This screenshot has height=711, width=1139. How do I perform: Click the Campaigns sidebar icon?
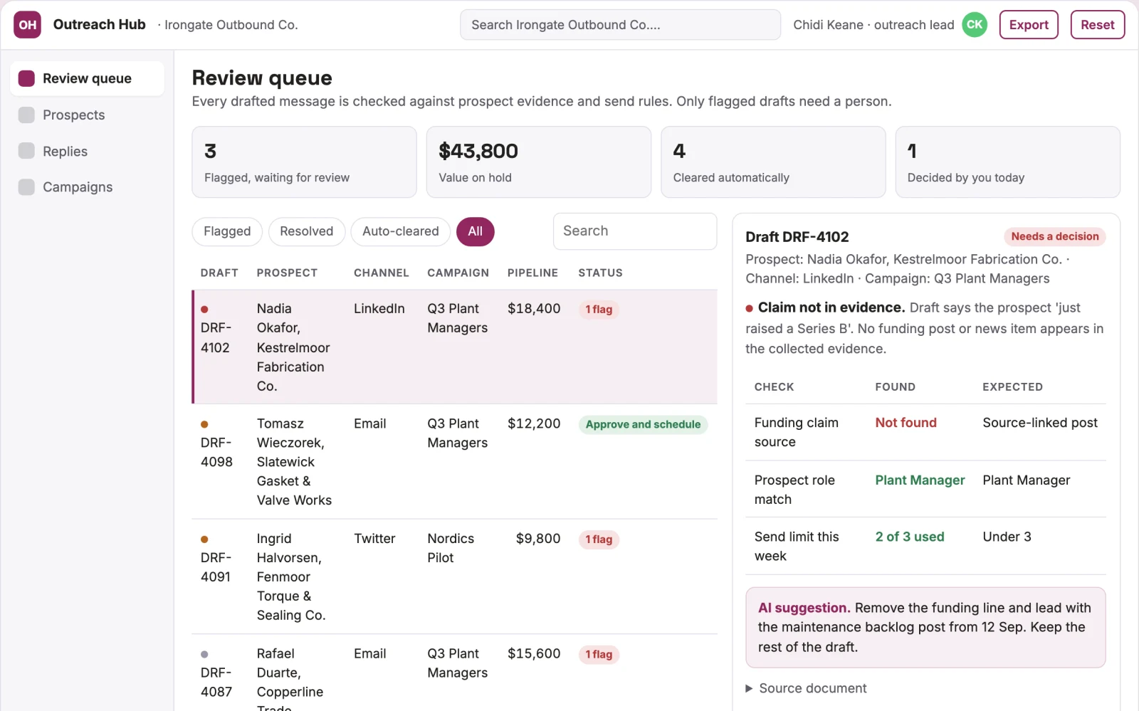26,187
